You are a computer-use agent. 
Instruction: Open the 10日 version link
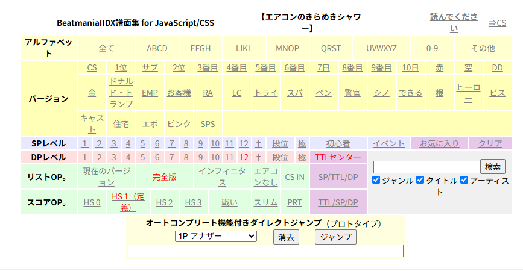[x=410, y=67]
